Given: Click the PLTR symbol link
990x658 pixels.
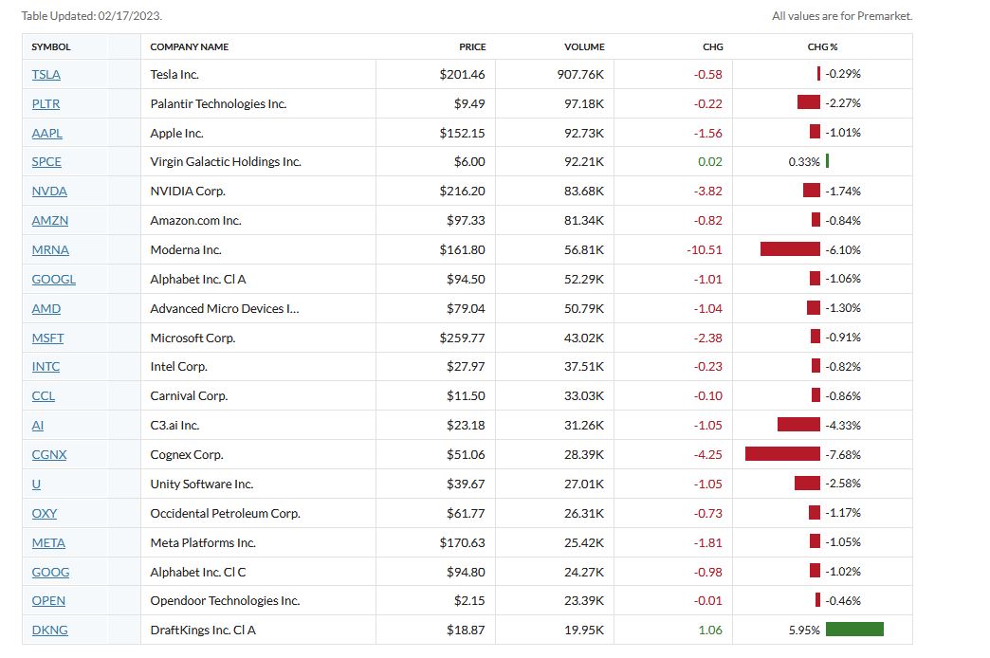Looking at the screenshot, I should [46, 103].
